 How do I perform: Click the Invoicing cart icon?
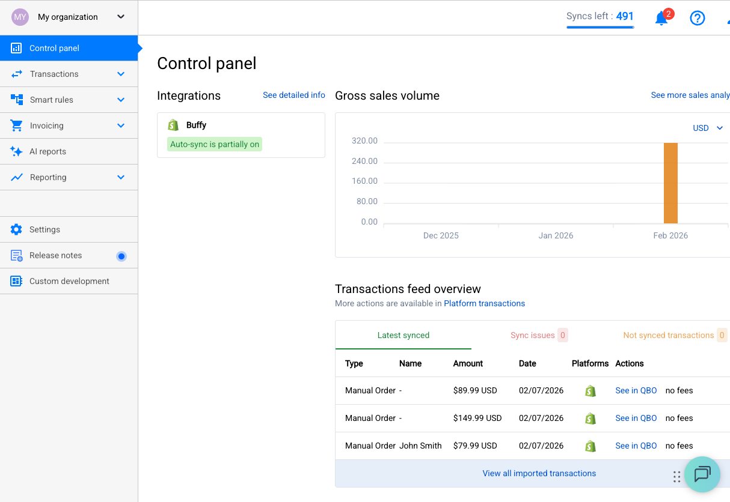click(x=16, y=125)
